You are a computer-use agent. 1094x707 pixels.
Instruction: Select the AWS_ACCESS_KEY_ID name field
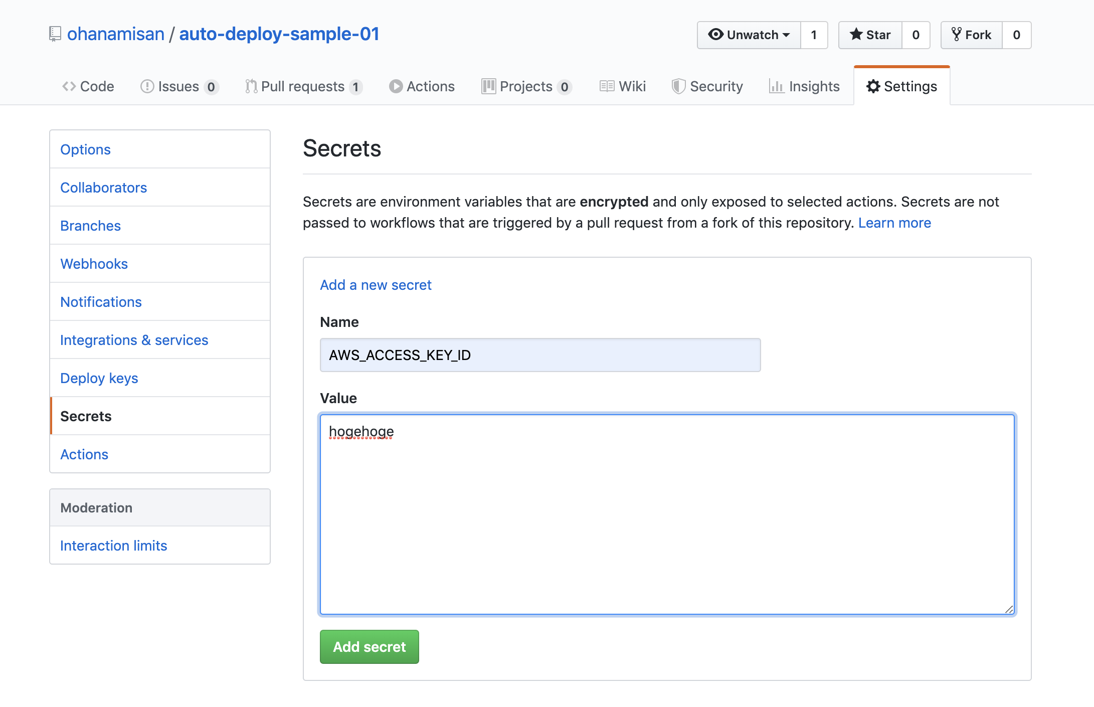tap(539, 355)
